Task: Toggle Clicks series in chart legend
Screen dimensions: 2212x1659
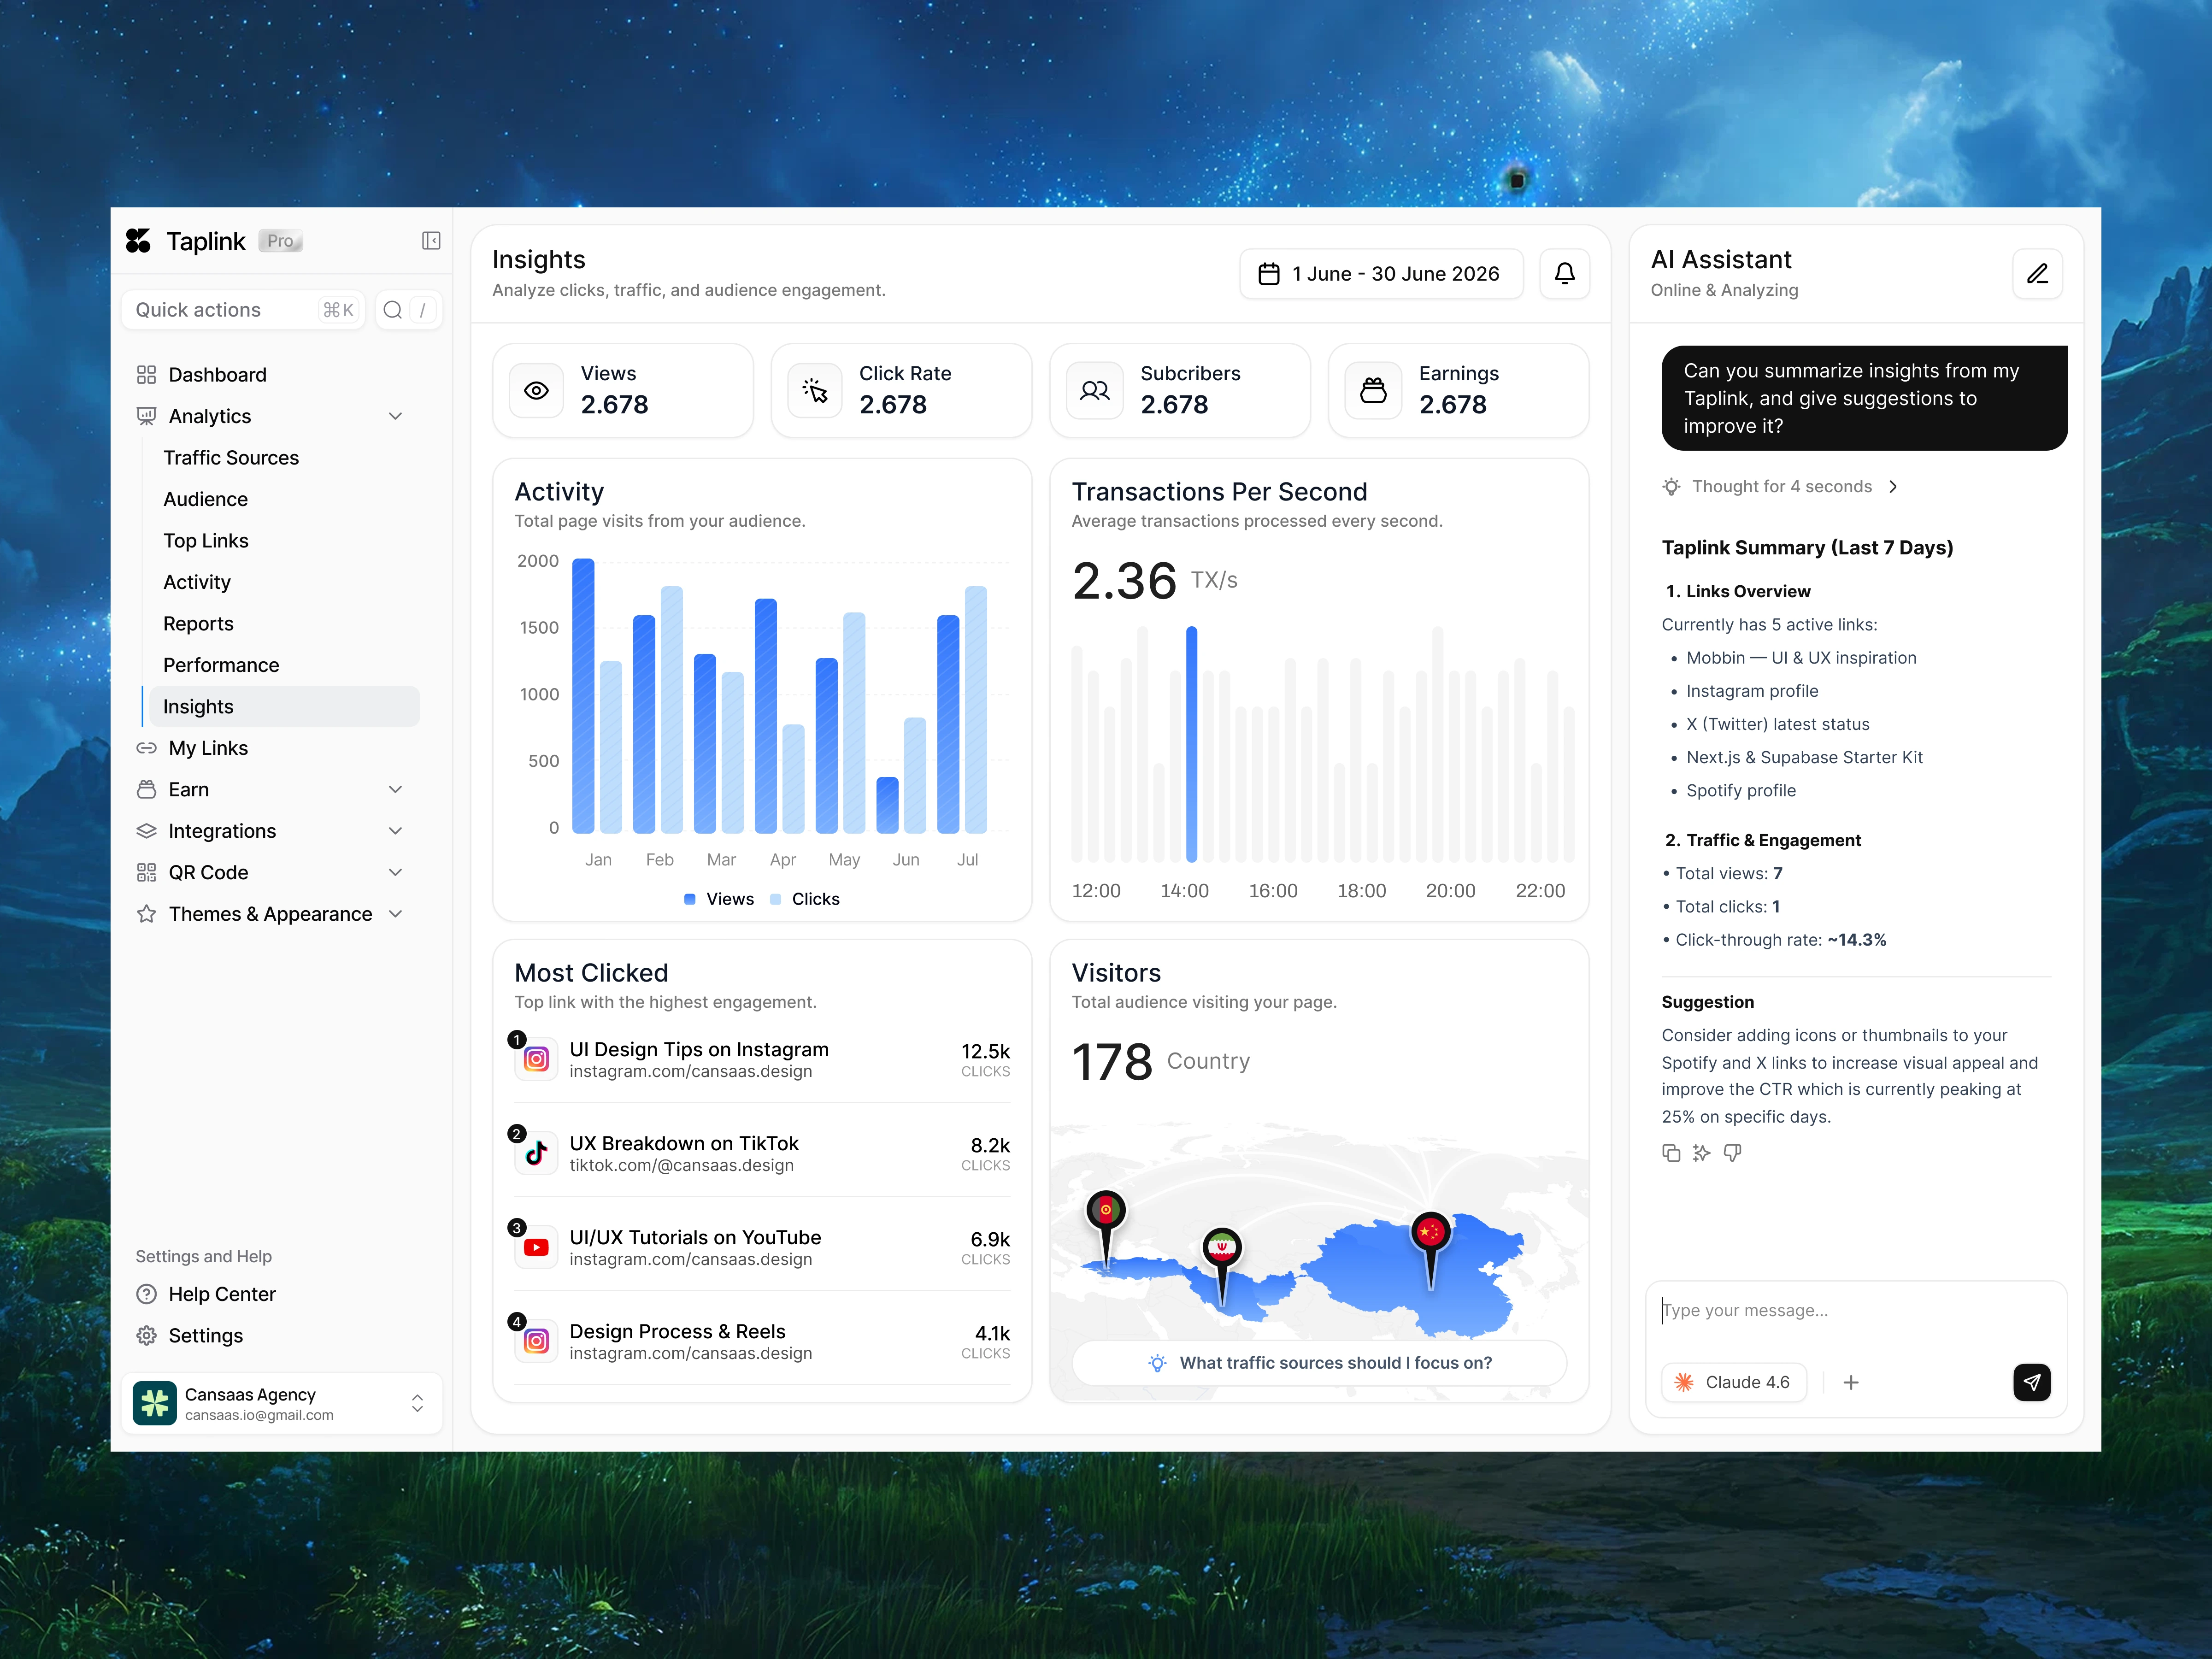Action: pos(805,899)
